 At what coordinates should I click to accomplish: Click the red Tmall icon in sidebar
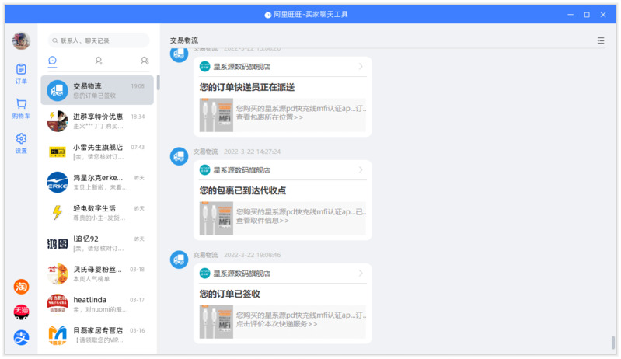21,312
